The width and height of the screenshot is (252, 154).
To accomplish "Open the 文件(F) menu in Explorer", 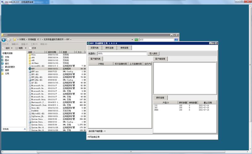I will click(6, 44).
